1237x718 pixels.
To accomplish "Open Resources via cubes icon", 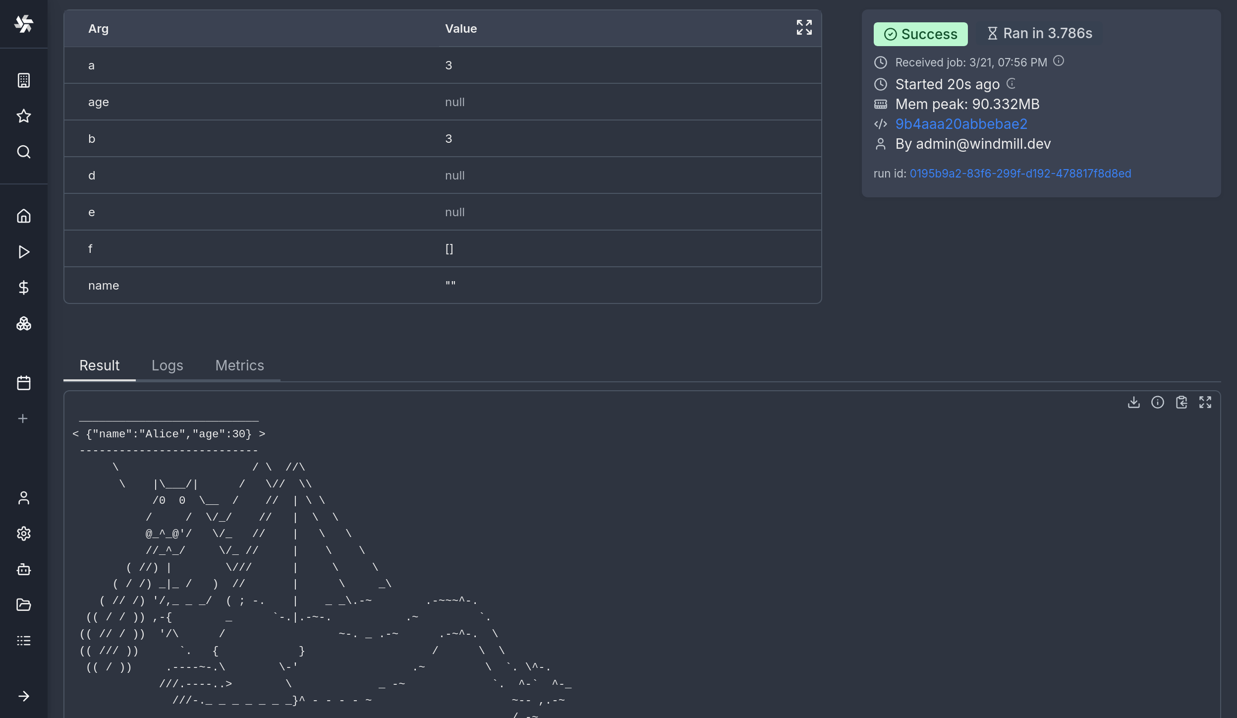I will click(24, 324).
